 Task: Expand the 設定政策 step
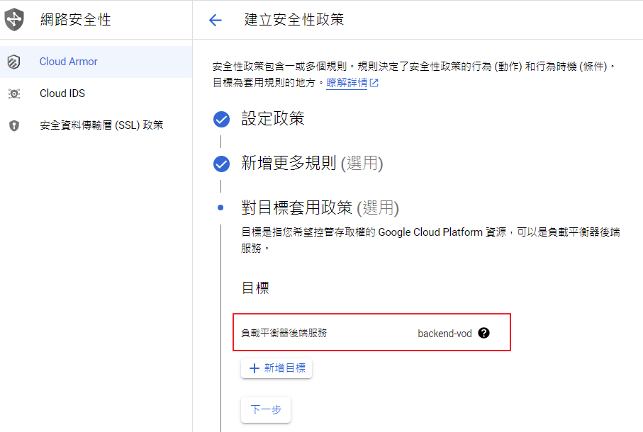[273, 119]
